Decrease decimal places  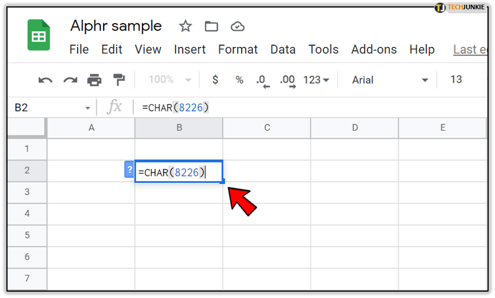point(263,80)
